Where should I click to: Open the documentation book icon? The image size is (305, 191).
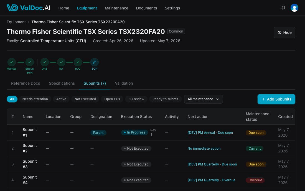pos(283,8)
